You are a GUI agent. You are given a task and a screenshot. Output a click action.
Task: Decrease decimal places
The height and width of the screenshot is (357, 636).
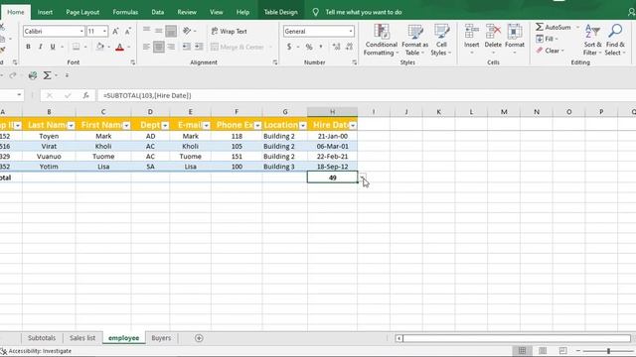click(349, 47)
